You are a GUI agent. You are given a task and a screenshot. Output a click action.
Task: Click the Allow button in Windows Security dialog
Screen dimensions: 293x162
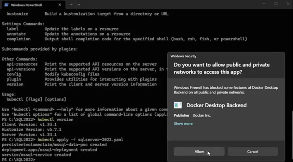(199, 152)
